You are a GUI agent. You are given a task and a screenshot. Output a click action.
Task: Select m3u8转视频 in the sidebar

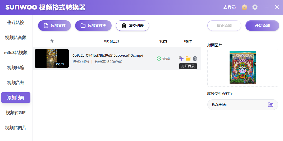[x=16, y=52]
